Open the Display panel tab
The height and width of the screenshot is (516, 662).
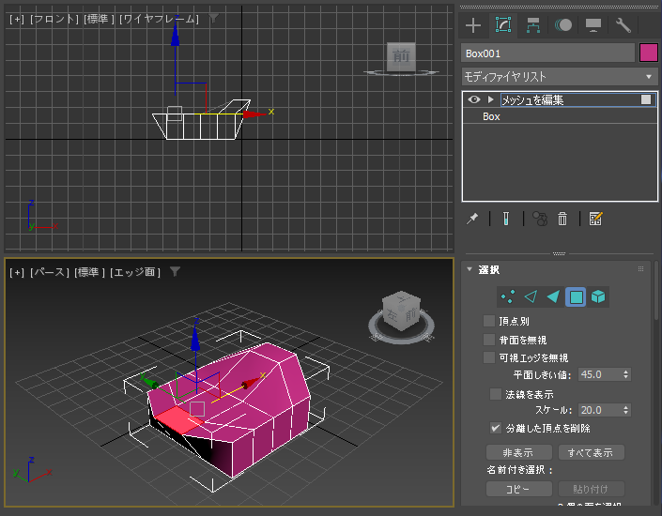(x=593, y=25)
